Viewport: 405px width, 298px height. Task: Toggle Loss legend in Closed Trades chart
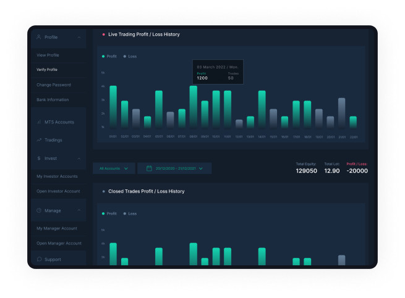point(130,213)
